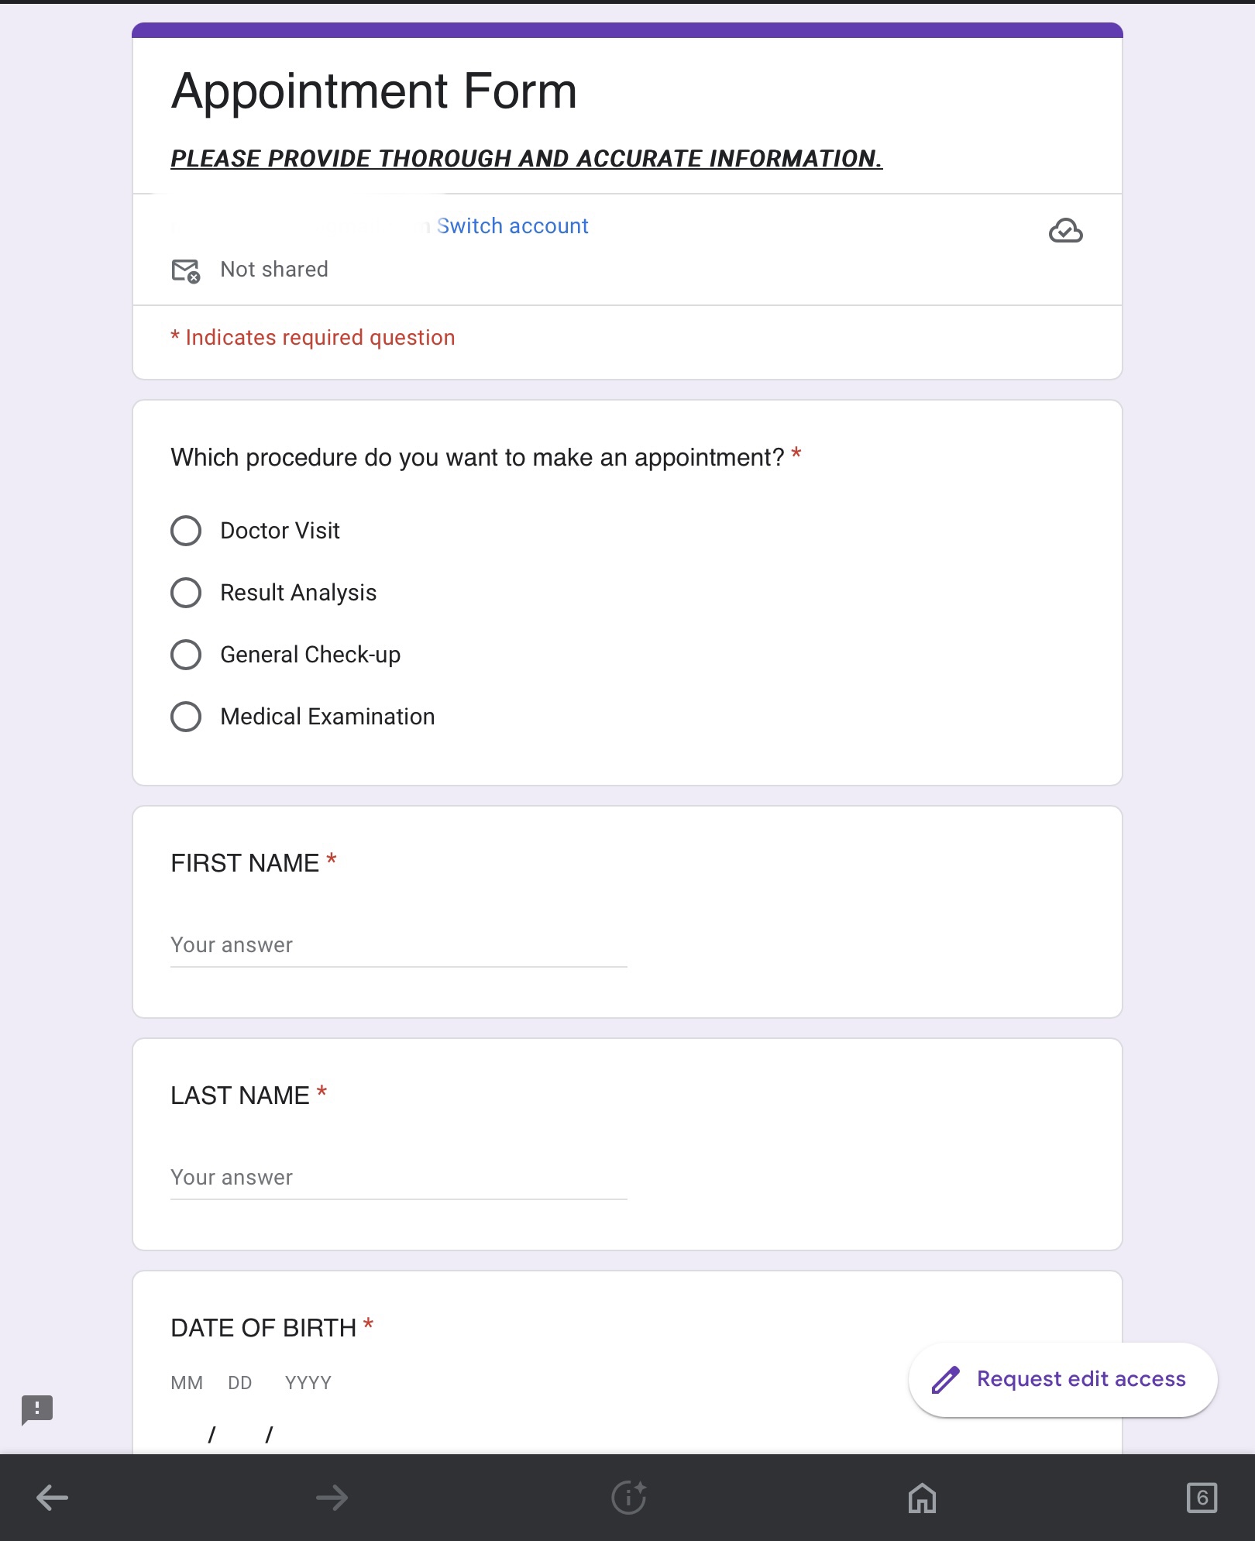Screen dimensions: 1255x1541
Task: Focus the FIRST NAME answer field
Action: pos(399,946)
